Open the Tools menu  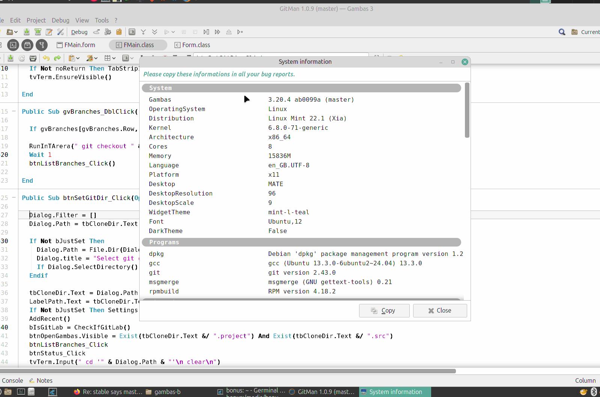(102, 20)
